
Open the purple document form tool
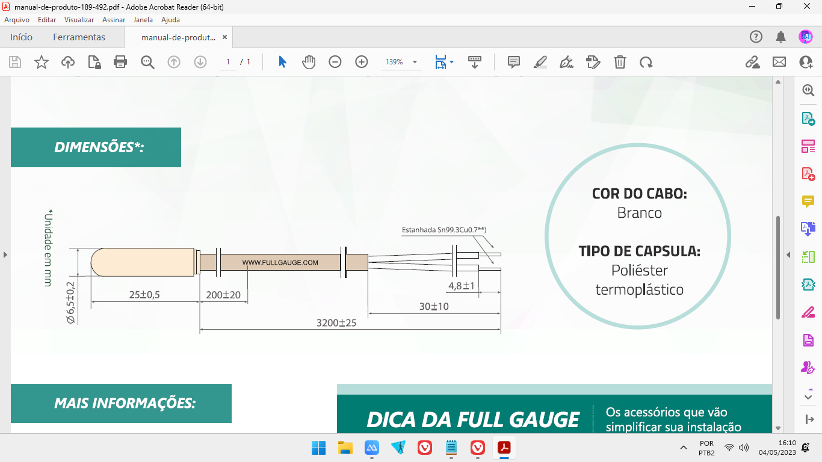click(808, 340)
